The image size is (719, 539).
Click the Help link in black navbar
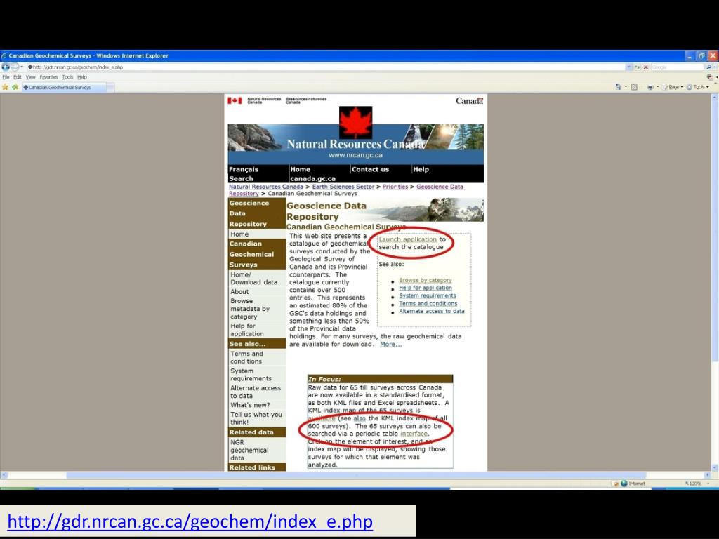421,169
